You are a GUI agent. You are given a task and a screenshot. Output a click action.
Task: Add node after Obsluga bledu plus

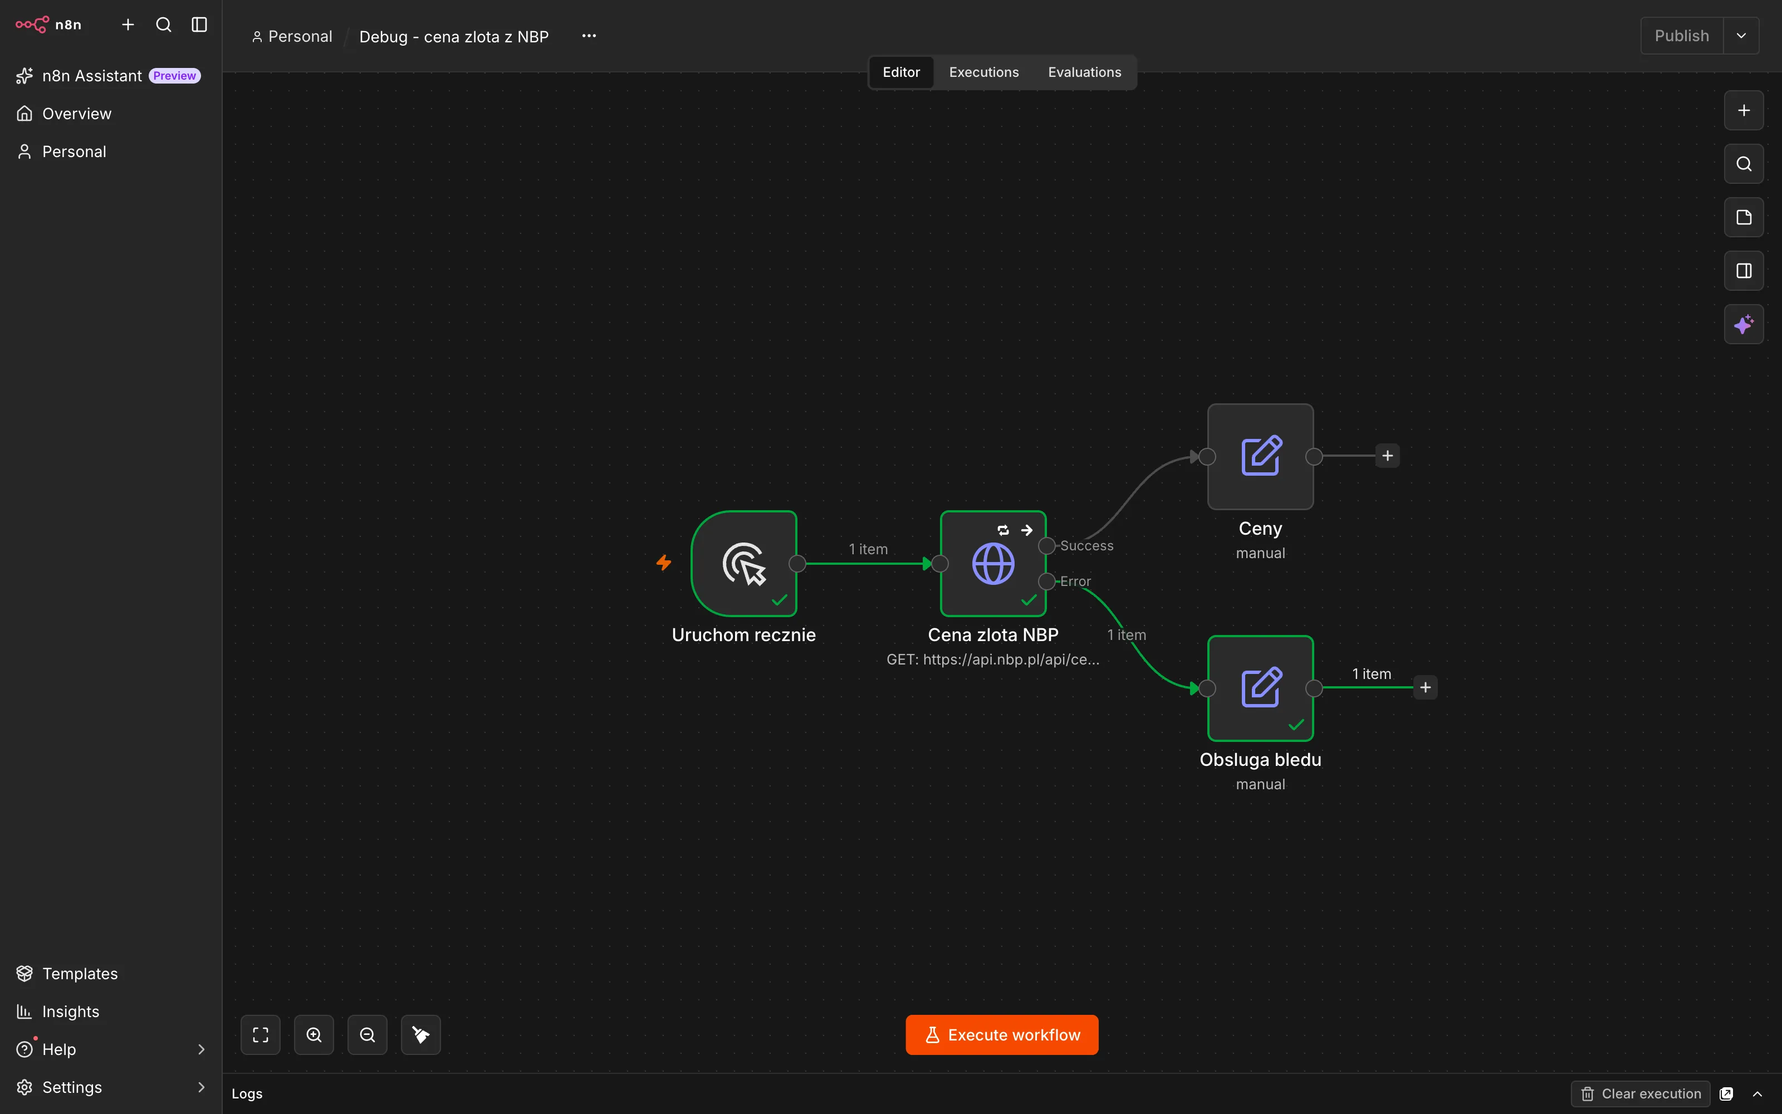(1426, 687)
